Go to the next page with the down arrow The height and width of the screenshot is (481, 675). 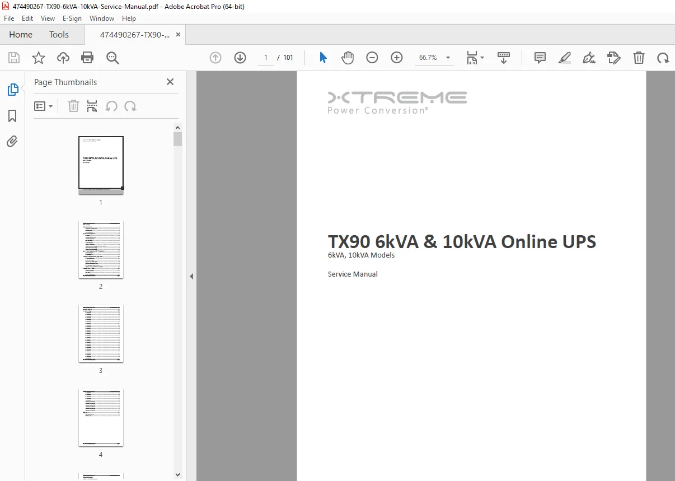240,58
